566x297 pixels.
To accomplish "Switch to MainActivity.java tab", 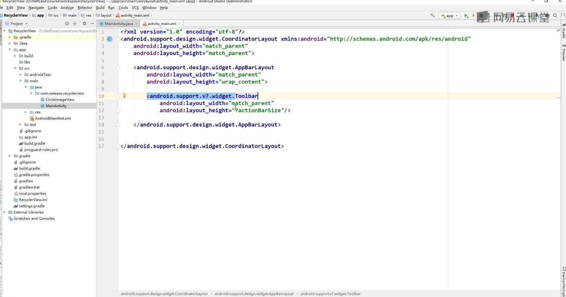I will pyautogui.click(x=119, y=24).
